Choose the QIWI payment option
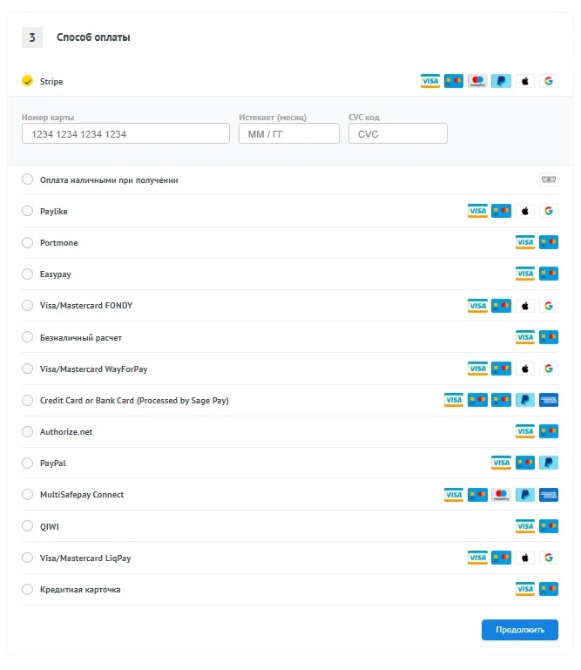The image size is (581, 670). [x=27, y=527]
